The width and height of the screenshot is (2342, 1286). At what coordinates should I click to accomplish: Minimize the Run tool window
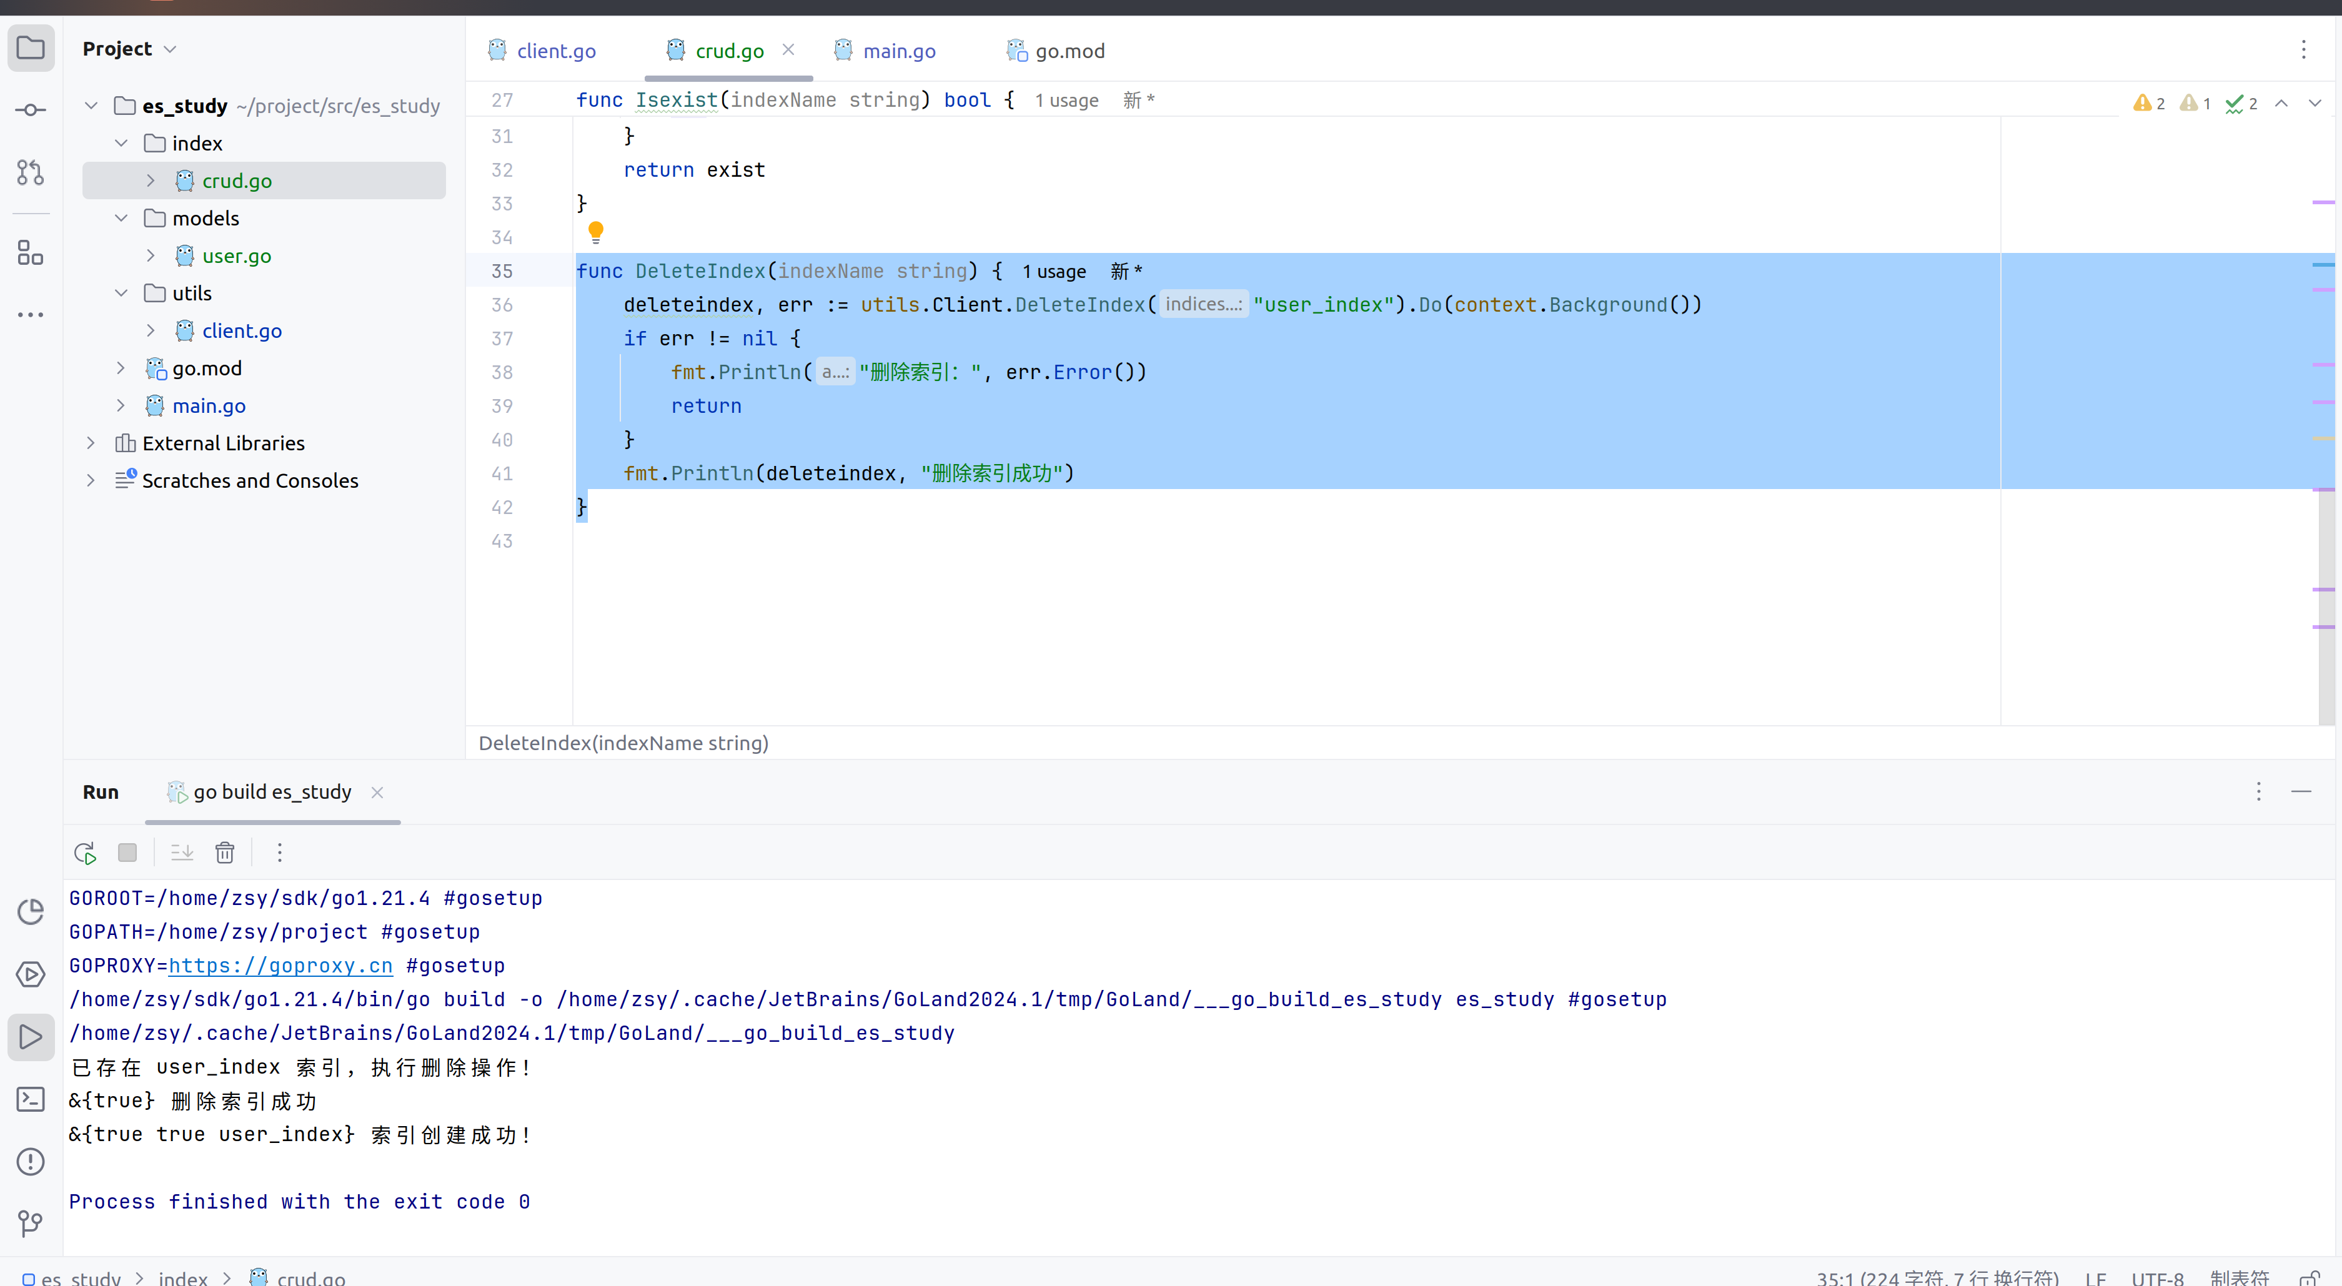click(2301, 791)
